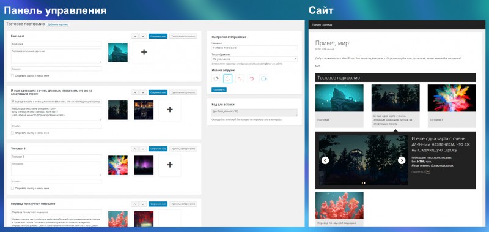The image size is (489, 232).
Task: Edit 'Тестовое описание карточки' description textarea
Action: (x=56, y=56)
